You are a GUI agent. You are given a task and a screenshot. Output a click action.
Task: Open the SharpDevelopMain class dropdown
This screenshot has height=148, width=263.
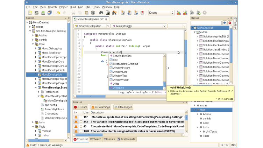(92, 26)
